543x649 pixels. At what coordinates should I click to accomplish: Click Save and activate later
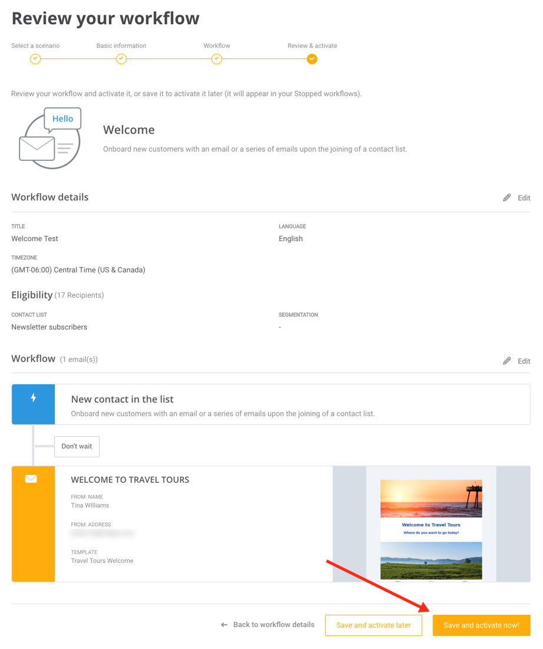[373, 625]
